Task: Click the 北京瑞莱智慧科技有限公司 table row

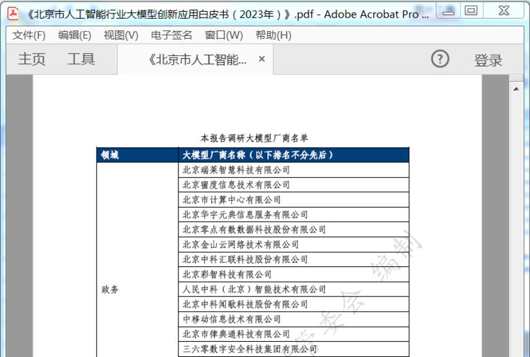Action: point(236,171)
